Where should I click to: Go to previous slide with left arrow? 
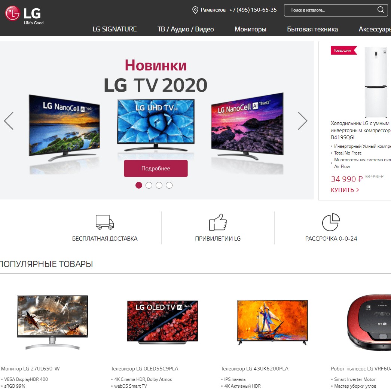[9, 121]
